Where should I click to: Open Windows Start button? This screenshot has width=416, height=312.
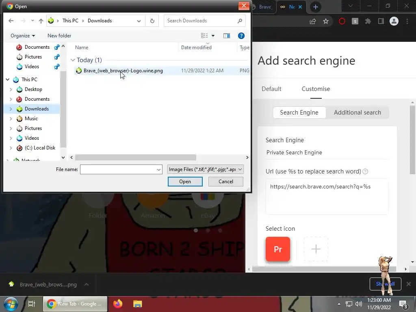tap(11, 304)
